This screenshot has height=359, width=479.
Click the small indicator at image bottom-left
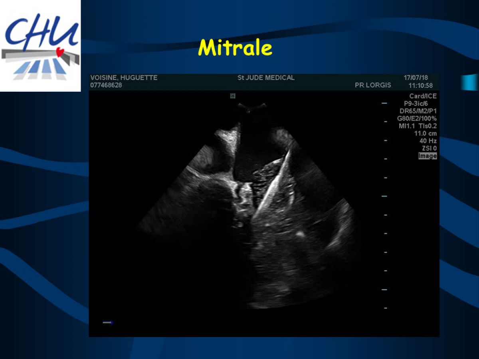click(107, 322)
